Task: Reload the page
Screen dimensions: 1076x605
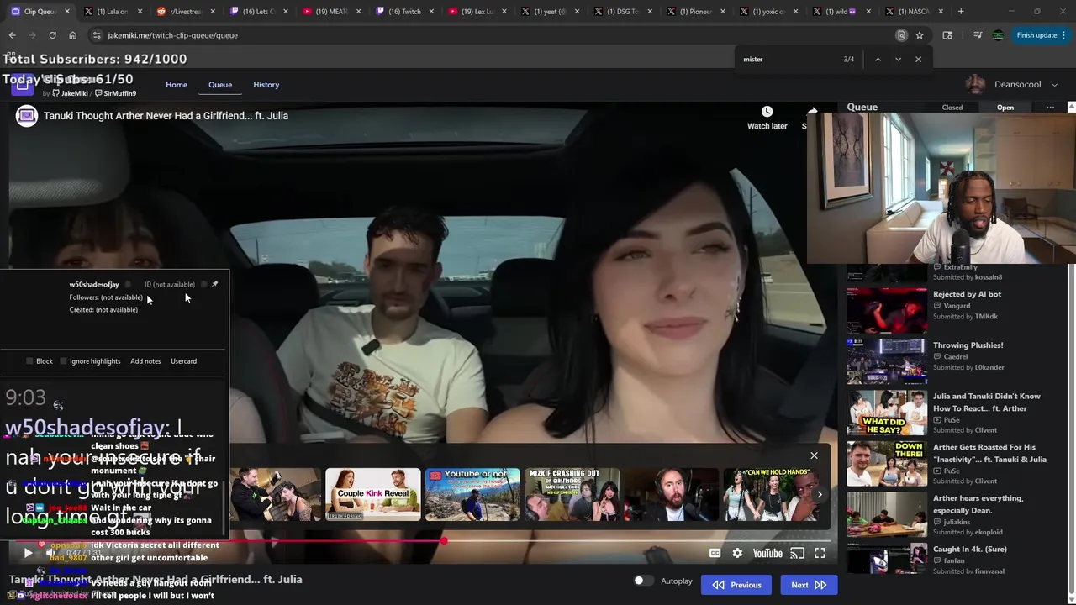Action: 52,35
